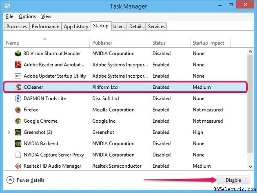The height and width of the screenshot is (193, 257).
Task: Click Greenshot's Enabled status cell
Action: tap(161, 132)
